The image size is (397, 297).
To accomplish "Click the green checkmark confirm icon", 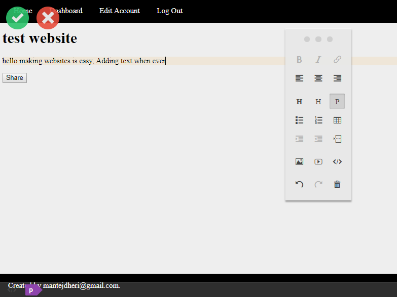I will (x=17, y=18).
